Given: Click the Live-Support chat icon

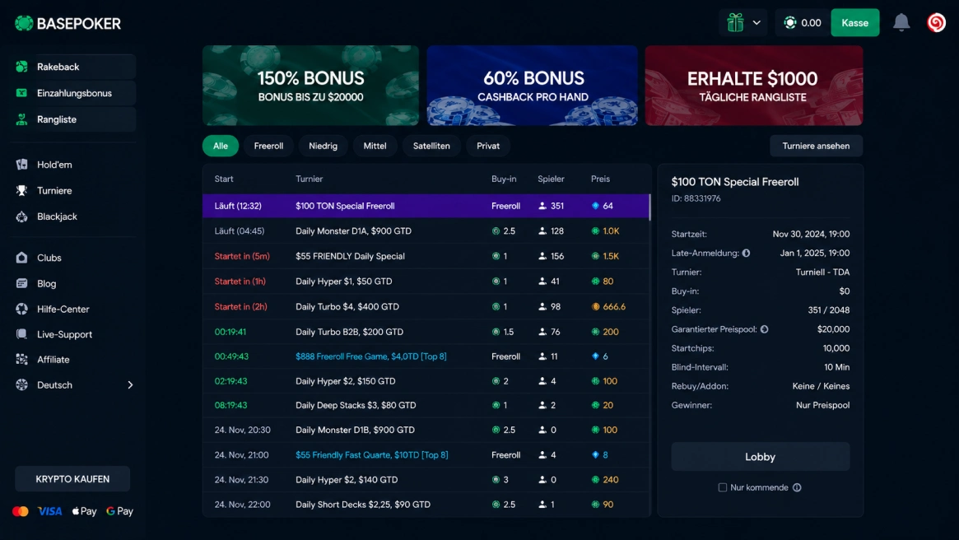Looking at the screenshot, I should point(22,334).
